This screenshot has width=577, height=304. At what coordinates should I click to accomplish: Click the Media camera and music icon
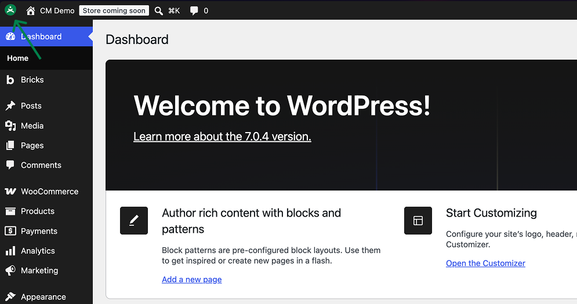tap(10, 126)
